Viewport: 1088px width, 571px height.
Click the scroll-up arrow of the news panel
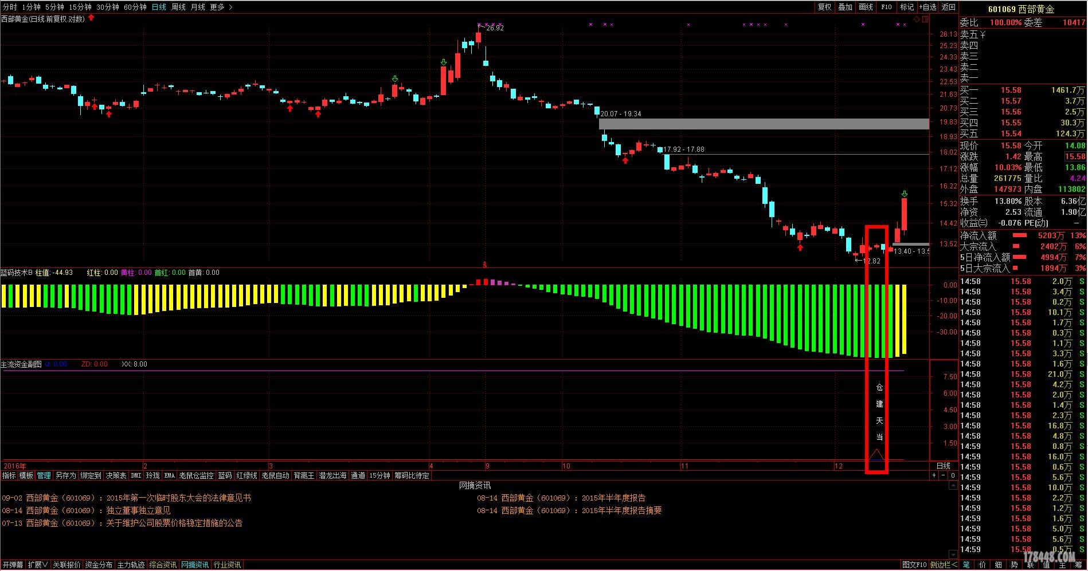click(x=953, y=486)
